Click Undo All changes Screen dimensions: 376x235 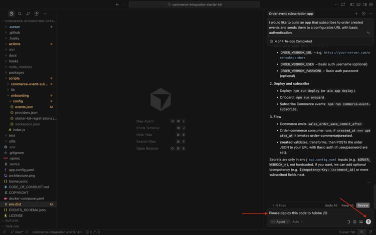tap(331, 205)
